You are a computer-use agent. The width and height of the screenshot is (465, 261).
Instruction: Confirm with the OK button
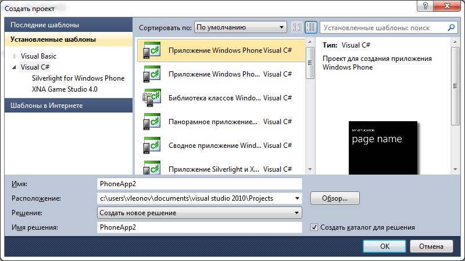pyautogui.click(x=385, y=246)
